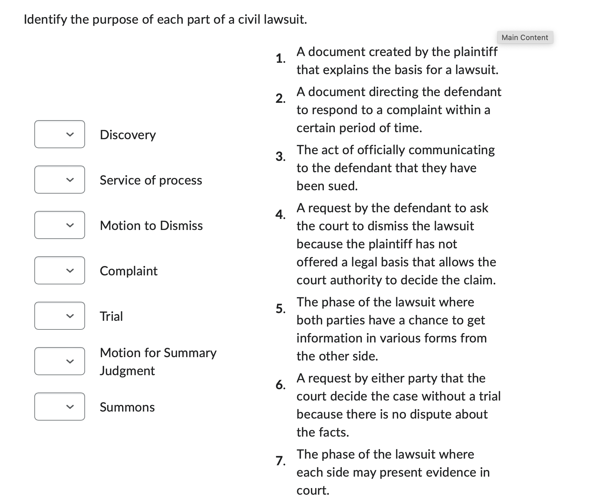Select the Service of process label
593x498 pixels.
click(150, 180)
